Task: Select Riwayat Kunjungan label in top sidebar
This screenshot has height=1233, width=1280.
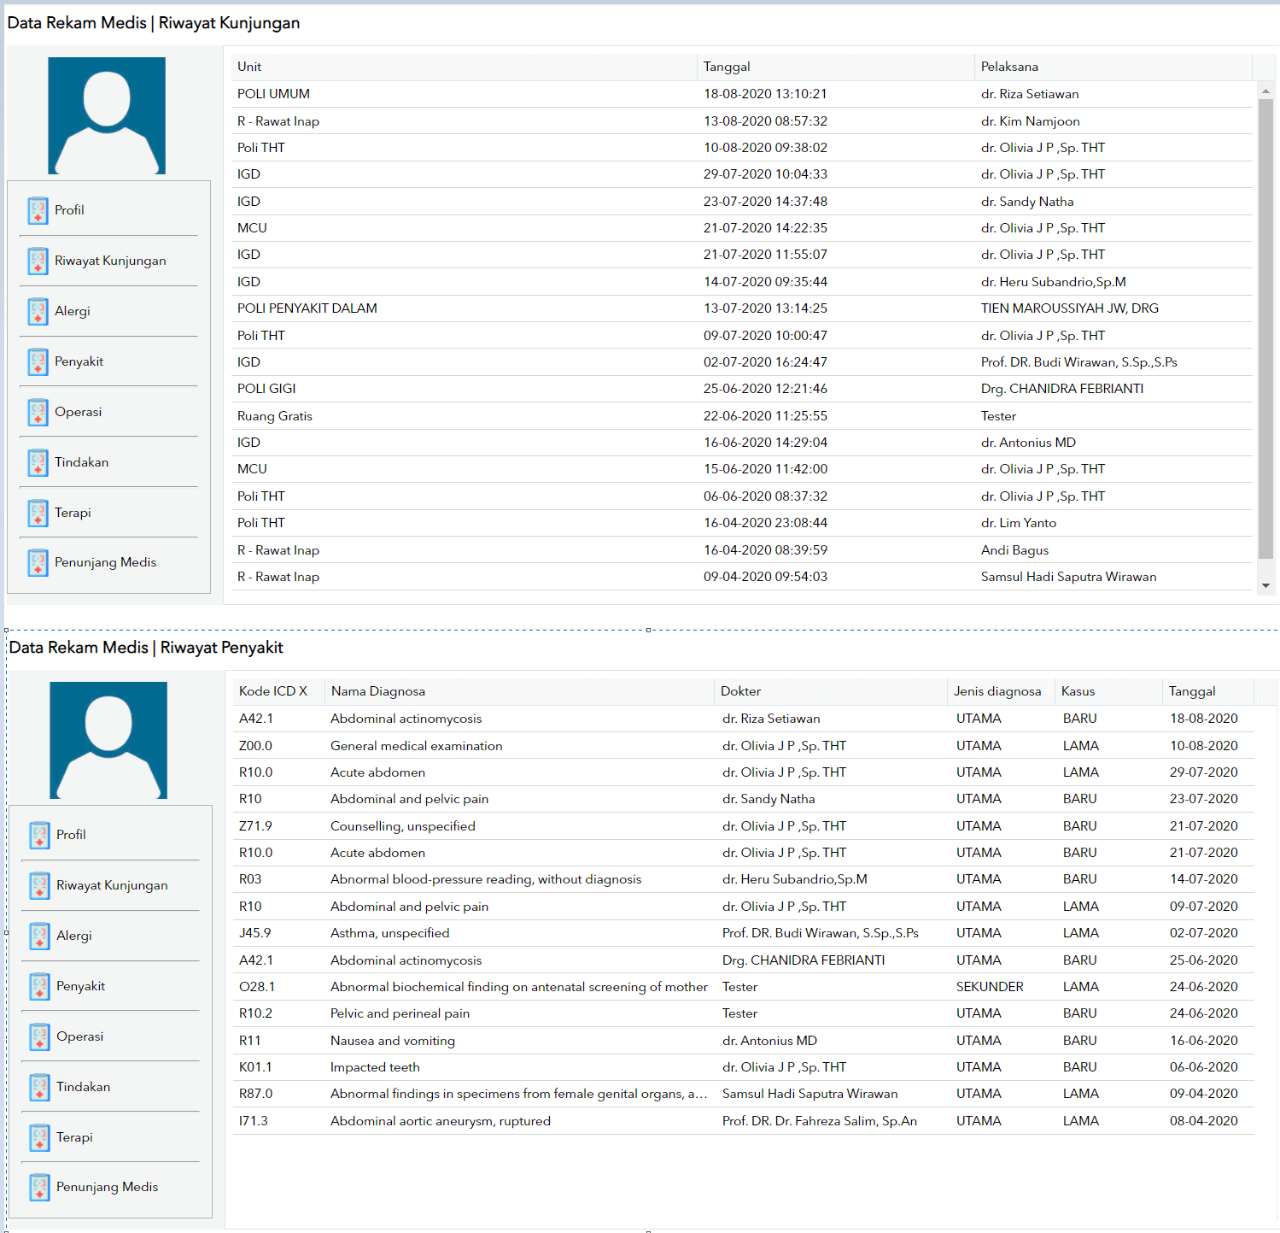Action: coord(110,261)
